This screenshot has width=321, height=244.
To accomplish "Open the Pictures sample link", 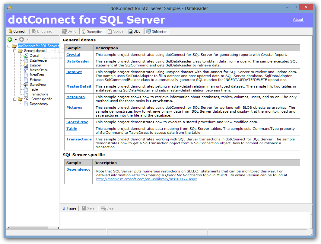I will click(74, 108).
